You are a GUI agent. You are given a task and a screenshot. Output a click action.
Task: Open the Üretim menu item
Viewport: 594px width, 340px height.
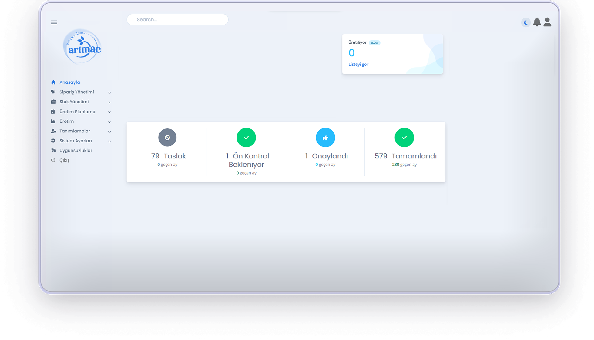pyautogui.click(x=66, y=122)
